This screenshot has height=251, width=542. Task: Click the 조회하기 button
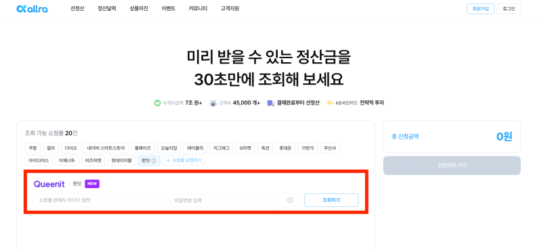(x=331, y=200)
